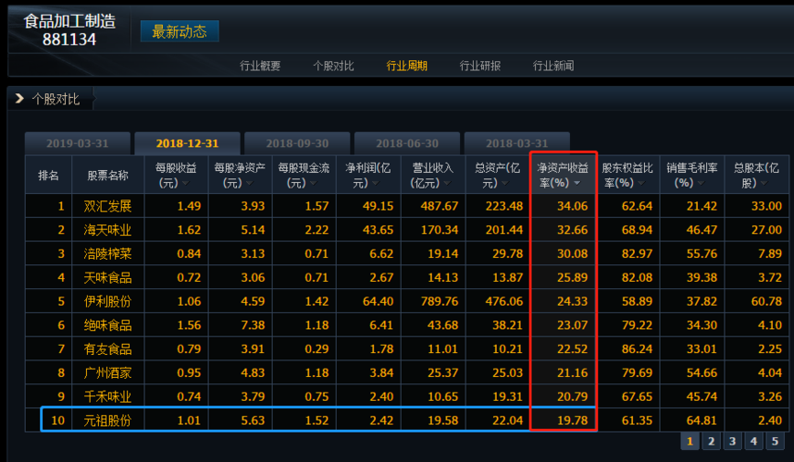Sort by 销售毛利率(%) dropdown arrow
Viewport: 794px width, 462px height.
tap(701, 183)
